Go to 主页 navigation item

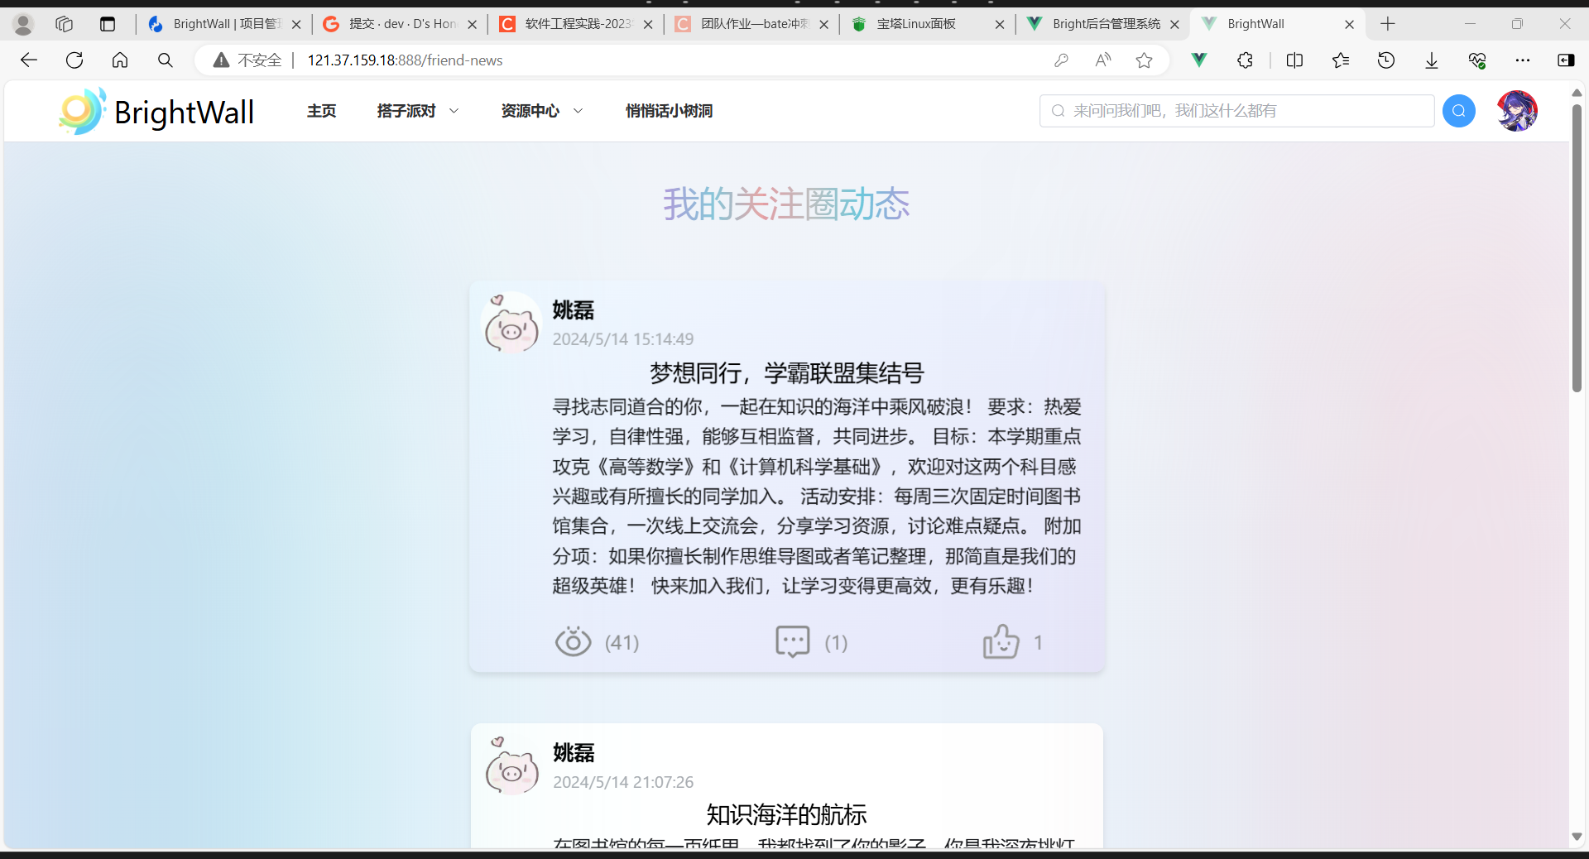tap(322, 111)
